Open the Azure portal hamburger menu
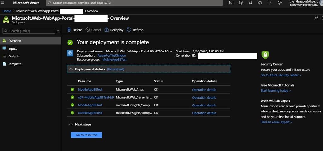 click(3, 3)
